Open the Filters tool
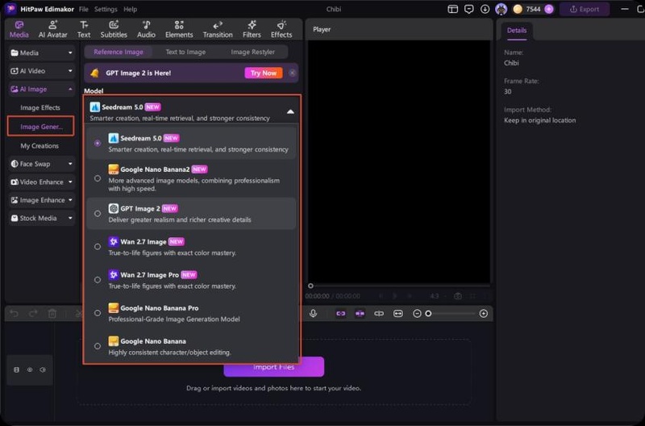 (x=252, y=30)
